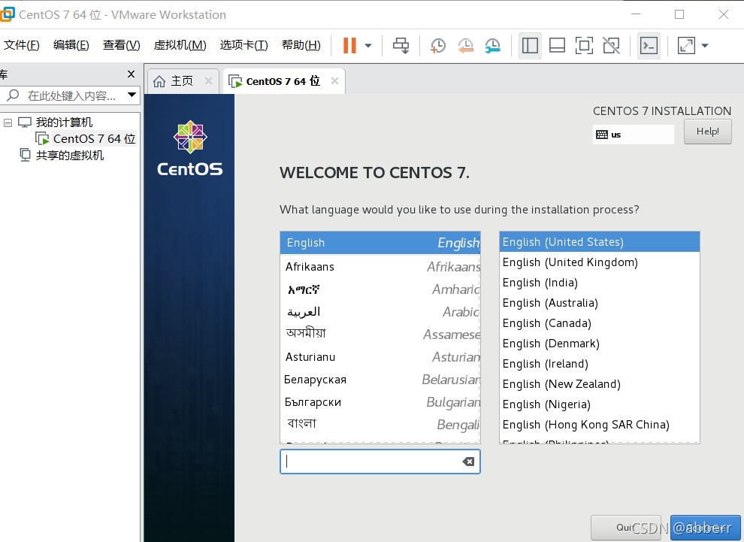This screenshot has height=542, width=744.
Task: Choose English (Nigeria) locale
Action: point(599,404)
